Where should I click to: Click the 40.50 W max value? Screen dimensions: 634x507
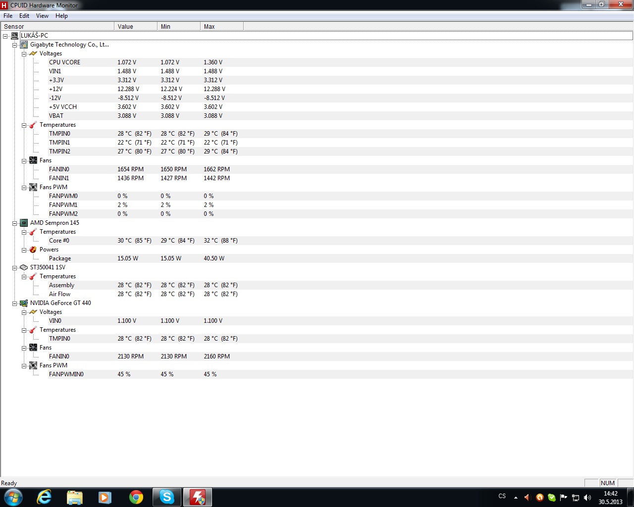214,258
